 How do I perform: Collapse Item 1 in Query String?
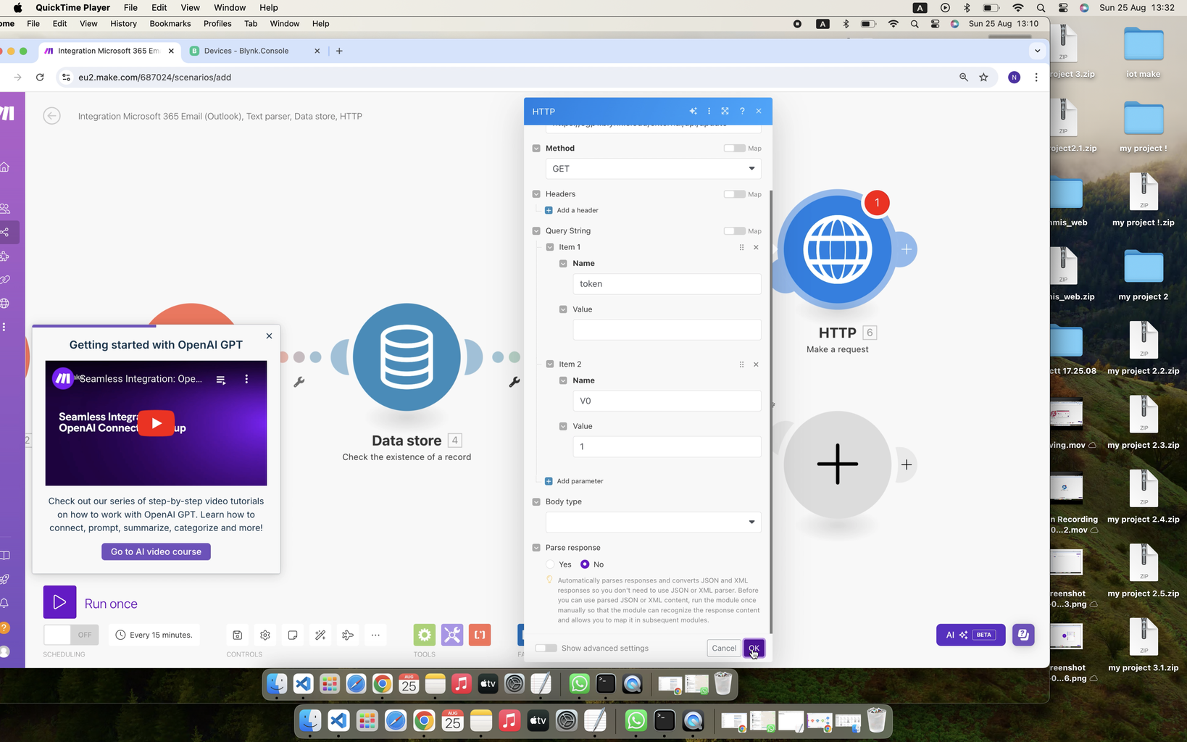coord(550,247)
